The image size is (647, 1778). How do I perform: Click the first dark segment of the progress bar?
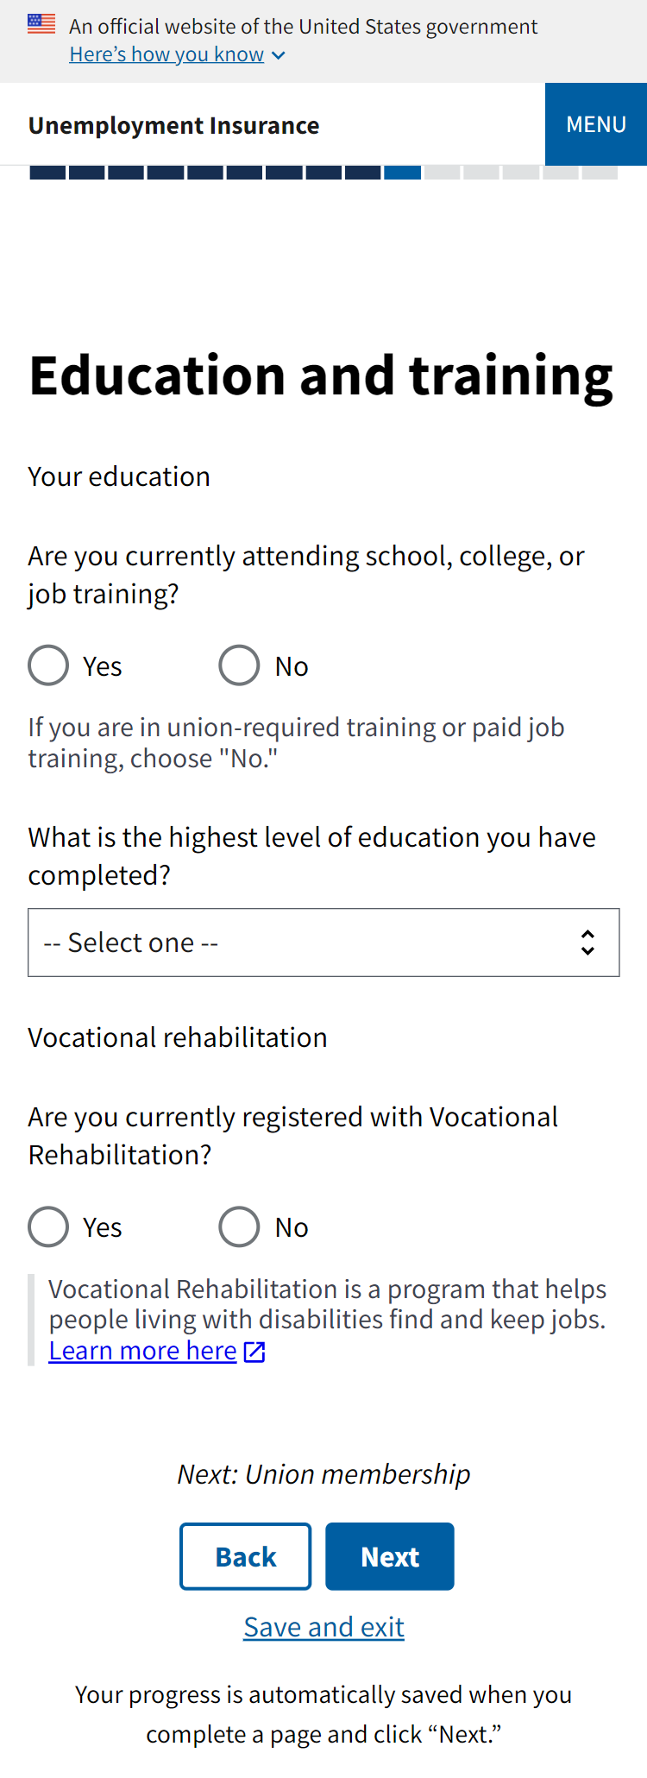pos(47,173)
